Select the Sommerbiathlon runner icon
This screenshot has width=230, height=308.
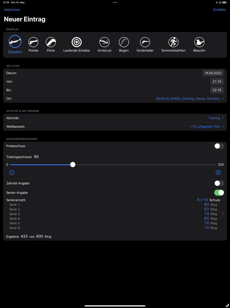[173, 42]
